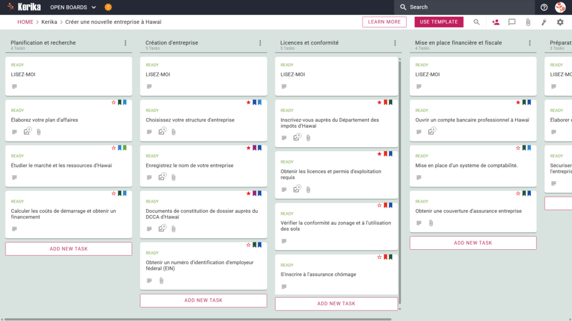This screenshot has height=321, width=572.
Task: Open the highlight tool icon
Action: tap(544, 22)
